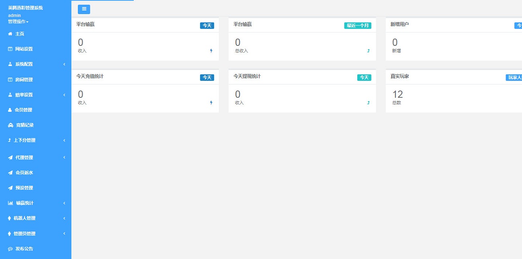
Task: Click the comment icon beside 发布公告
Action: (x=10, y=249)
